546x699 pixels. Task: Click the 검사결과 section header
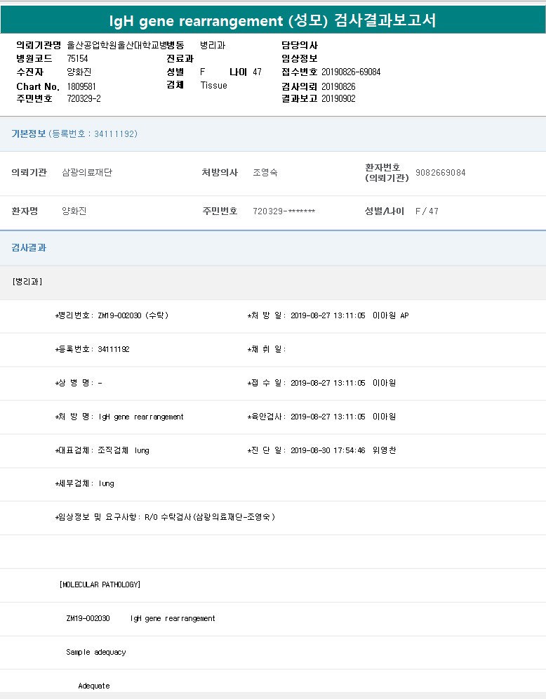pyautogui.click(x=29, y=248)
